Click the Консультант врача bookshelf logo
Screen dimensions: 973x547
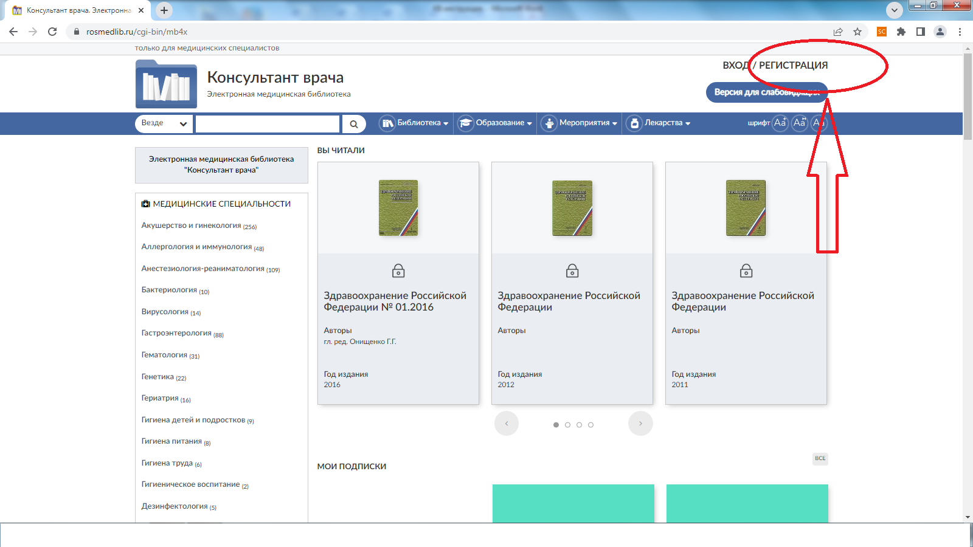[166, 84]
